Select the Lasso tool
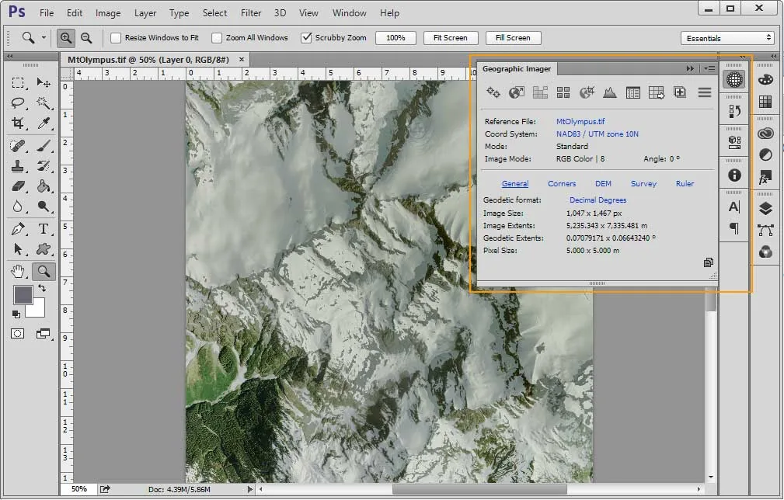The width and height of the screenshot is (784, 500). coord(18,103)
